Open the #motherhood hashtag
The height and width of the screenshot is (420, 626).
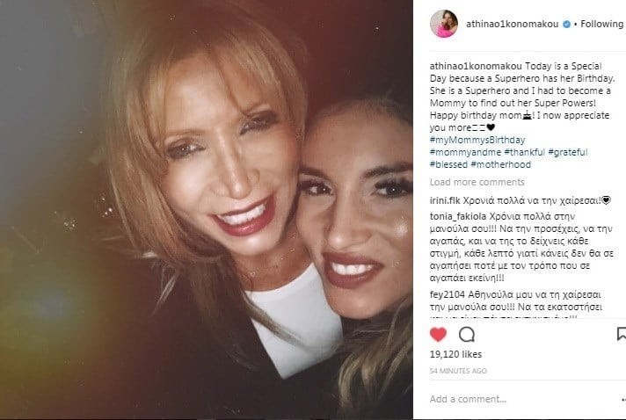point(501,164)
